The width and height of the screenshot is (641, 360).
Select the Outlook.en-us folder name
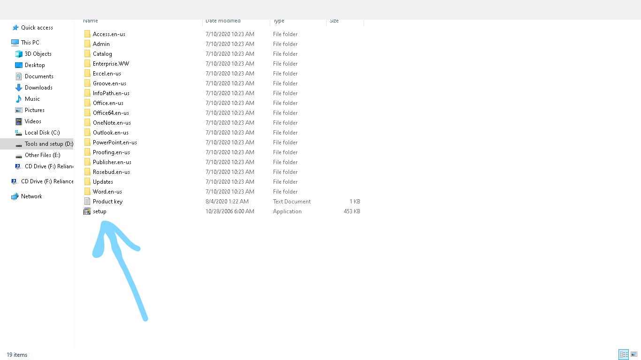tap(111, 133)
